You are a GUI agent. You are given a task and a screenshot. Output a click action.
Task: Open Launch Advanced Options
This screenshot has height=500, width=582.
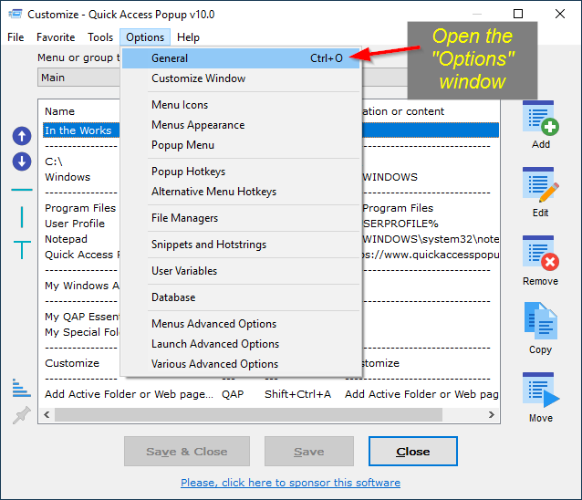[x=241, y=344]
